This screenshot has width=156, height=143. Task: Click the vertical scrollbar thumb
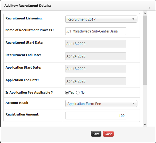145,50
